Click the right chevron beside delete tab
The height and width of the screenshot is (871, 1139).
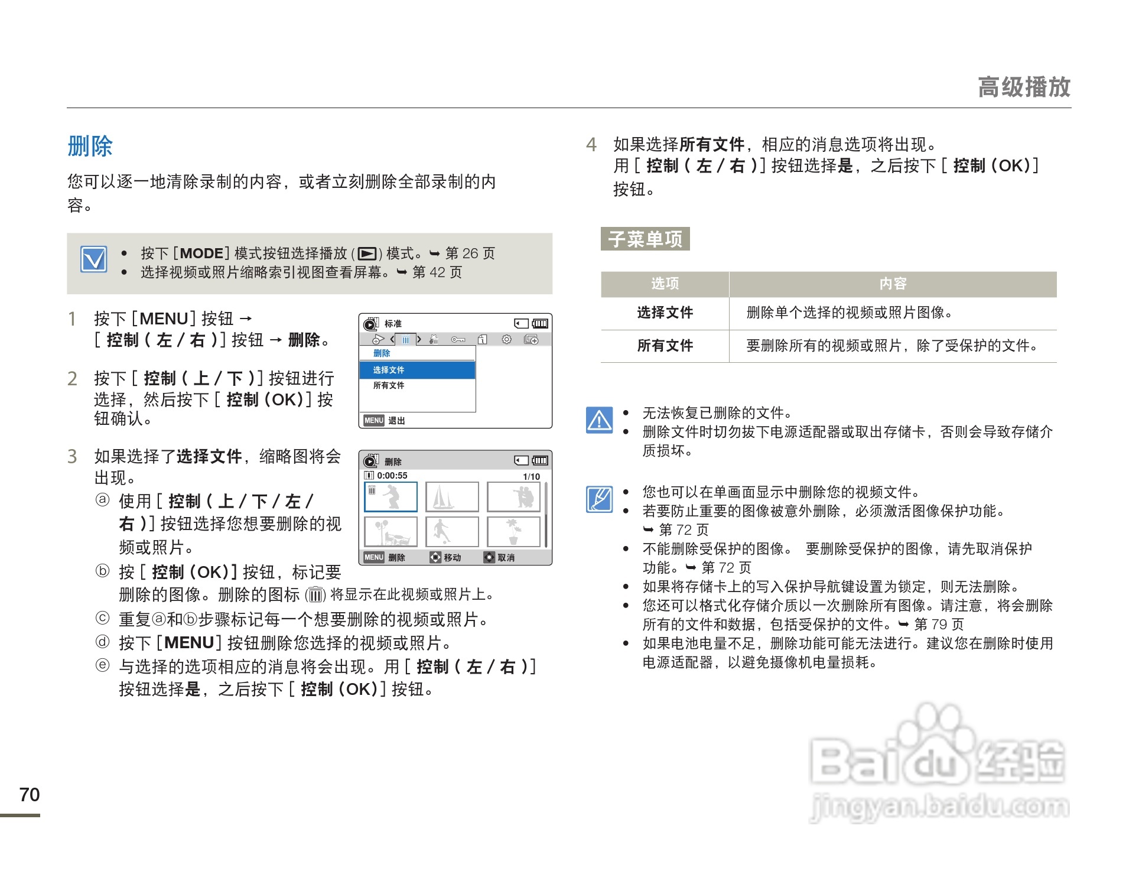(x=419, y=340)
